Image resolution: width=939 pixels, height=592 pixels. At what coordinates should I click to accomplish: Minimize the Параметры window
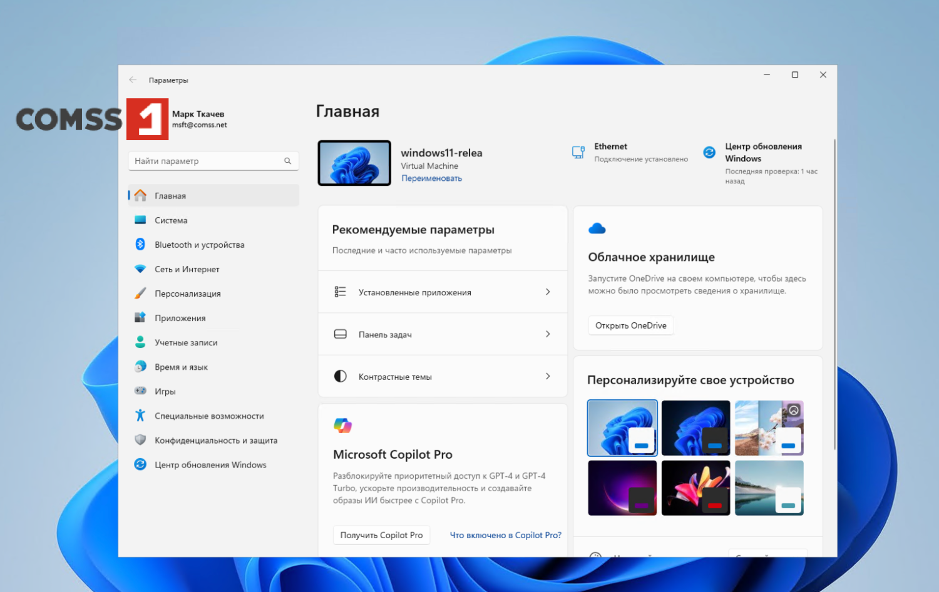pos(767,74)
